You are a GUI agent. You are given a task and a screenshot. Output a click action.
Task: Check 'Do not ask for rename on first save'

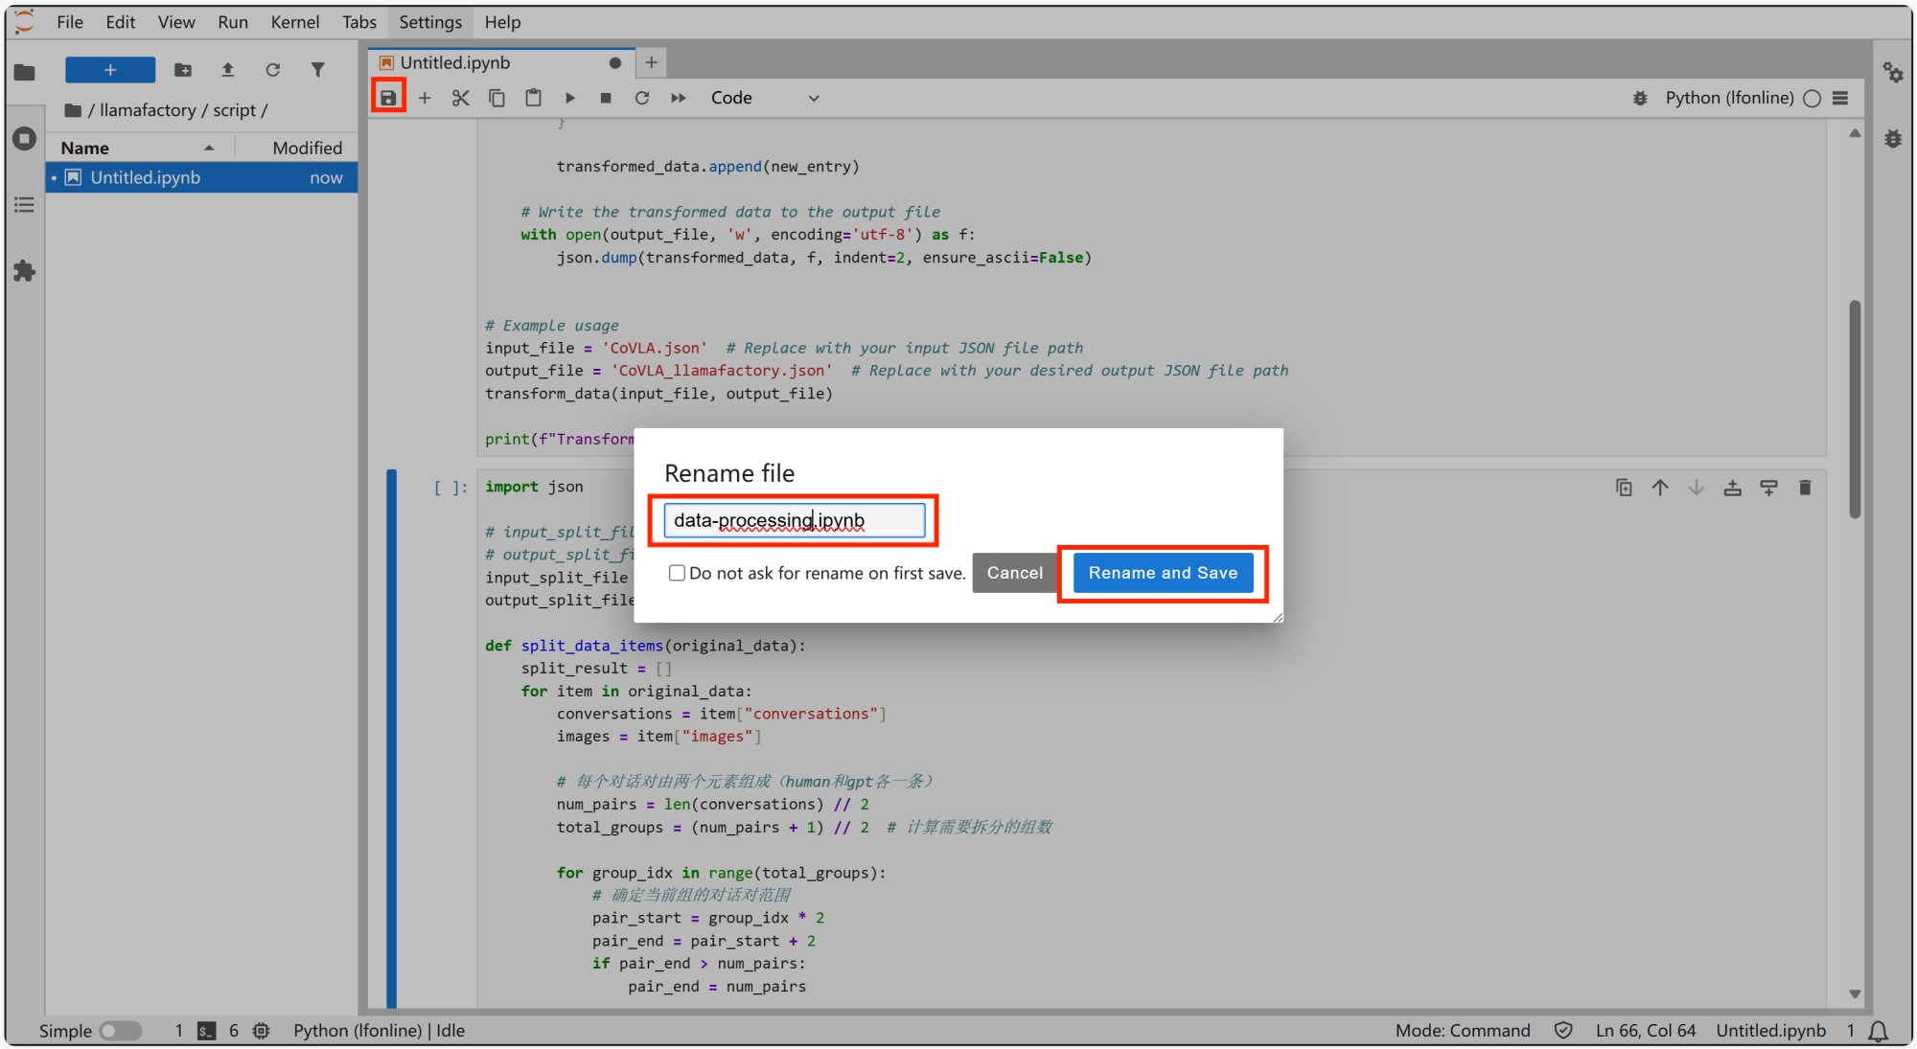[x=677, y=573]
